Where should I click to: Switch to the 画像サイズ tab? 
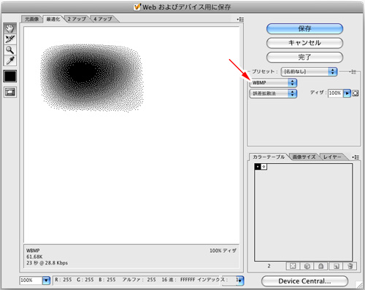pos(304,157)
